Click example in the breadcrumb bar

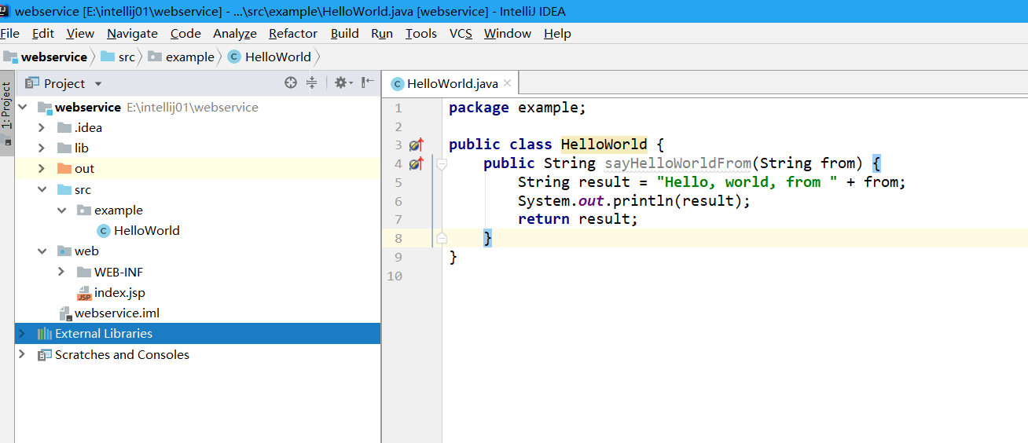[x=189, y=57]
